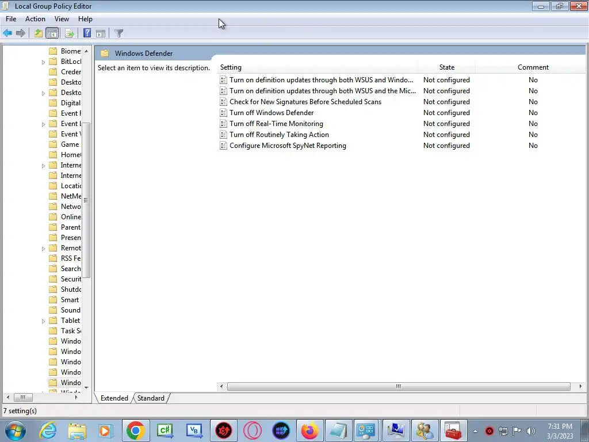589x442 pixels.
Task: Click the Start orb button
Action: coord(16,430)
